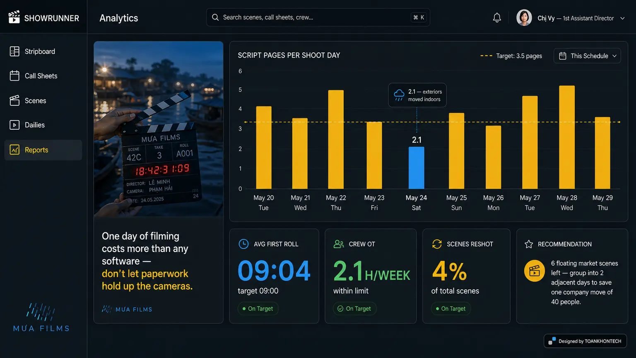636x358 pixels.
Task: Click the On Target badge under Scenes Reshot
Action: [451, 309]
